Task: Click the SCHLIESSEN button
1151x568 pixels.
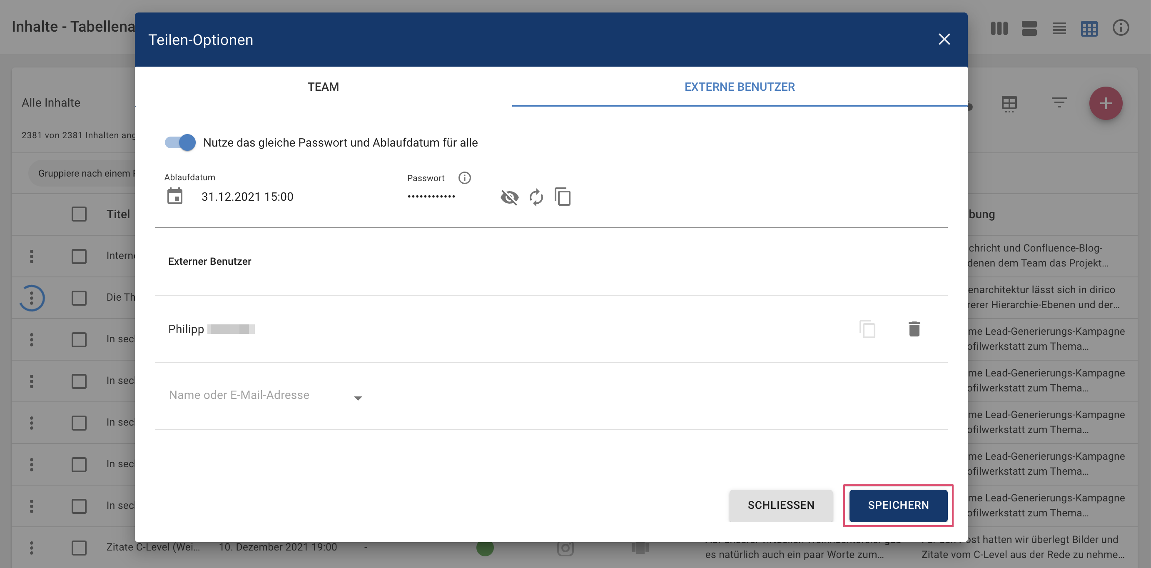Action: pyautogui.click(x=780, y=505)
